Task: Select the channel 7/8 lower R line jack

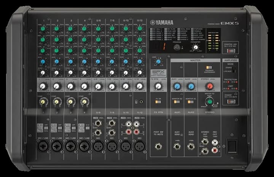Action: click(112, 133)
